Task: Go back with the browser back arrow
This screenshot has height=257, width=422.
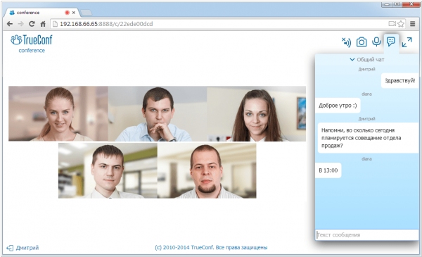Action: [x=10, y=24]
